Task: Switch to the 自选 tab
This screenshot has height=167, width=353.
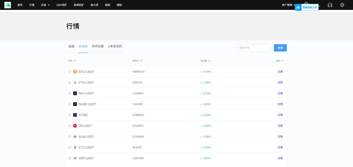Action: [71, 46]
